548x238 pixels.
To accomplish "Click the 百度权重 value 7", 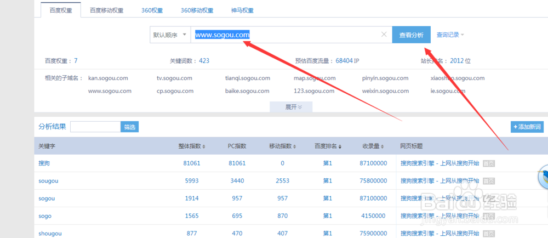I will (76, 61).
